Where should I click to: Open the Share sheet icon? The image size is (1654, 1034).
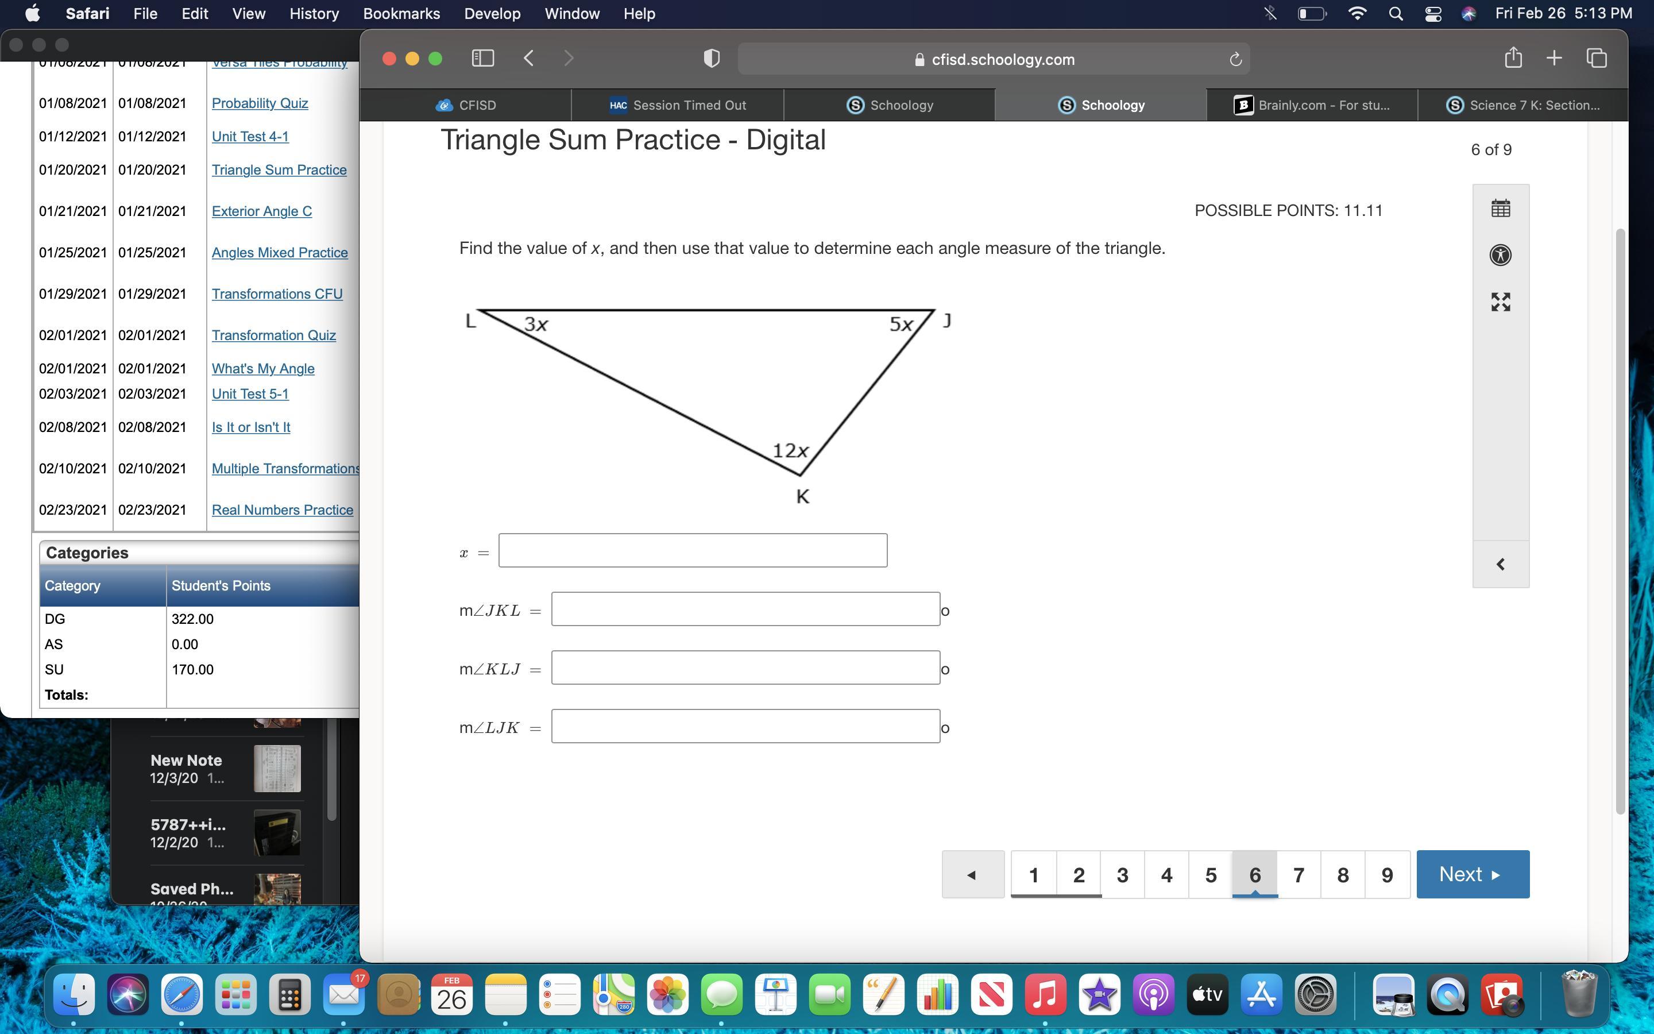coord(1513,58)
